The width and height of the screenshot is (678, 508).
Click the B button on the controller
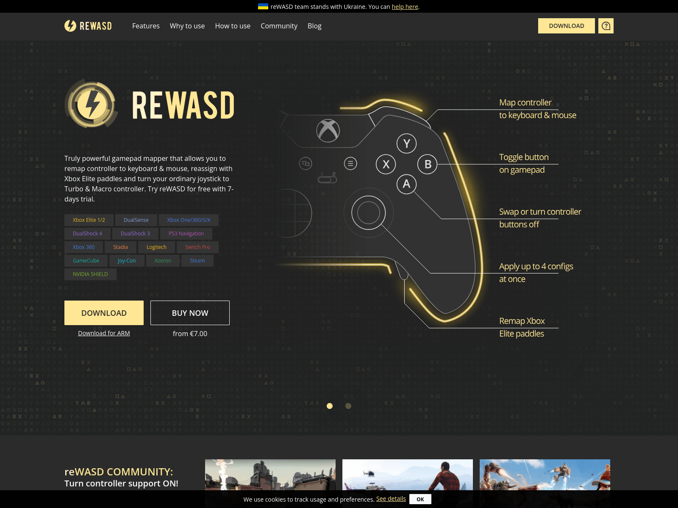point(428,164)
